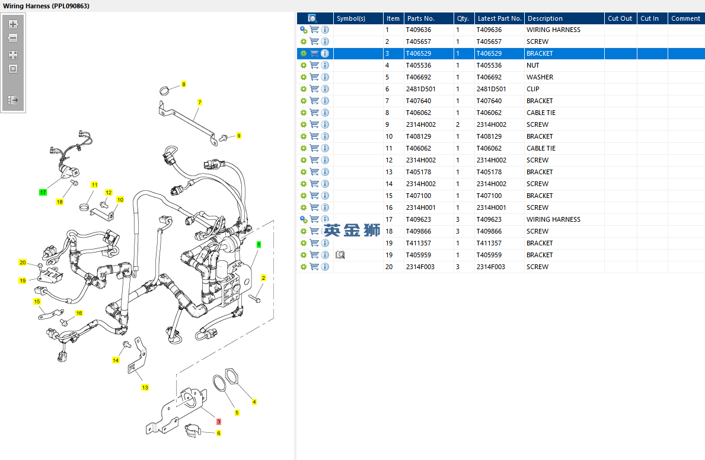Click the Latest Part No. column header

coord(499,18)
